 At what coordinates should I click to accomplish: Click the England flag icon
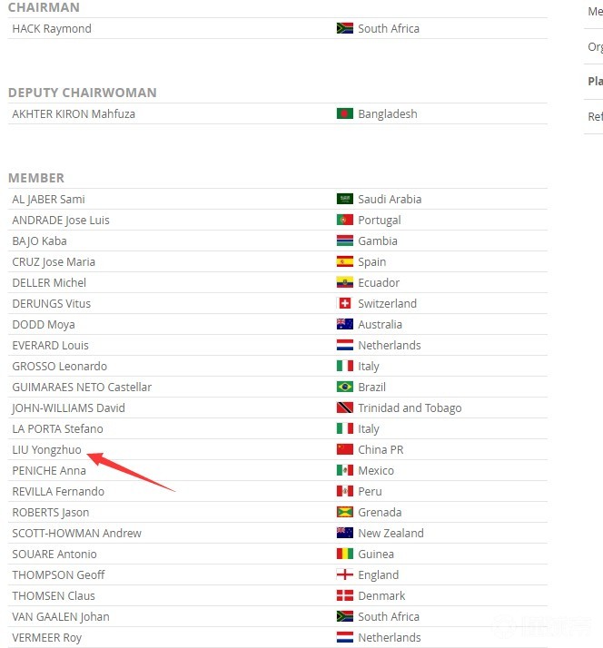pos(344,575)
